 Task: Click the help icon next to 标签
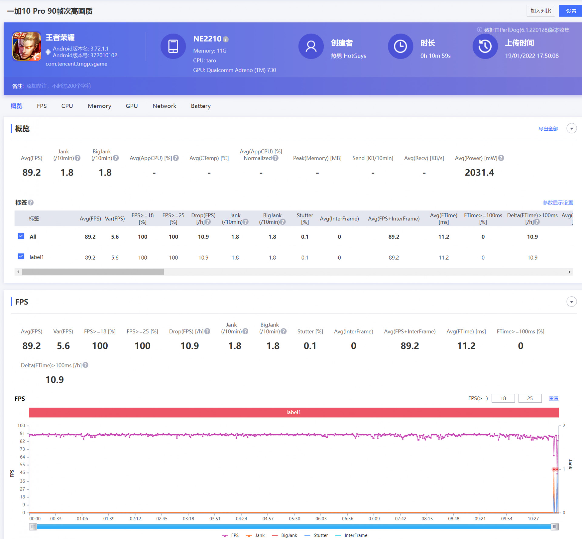pyautogui.click(x=31, y=203)
